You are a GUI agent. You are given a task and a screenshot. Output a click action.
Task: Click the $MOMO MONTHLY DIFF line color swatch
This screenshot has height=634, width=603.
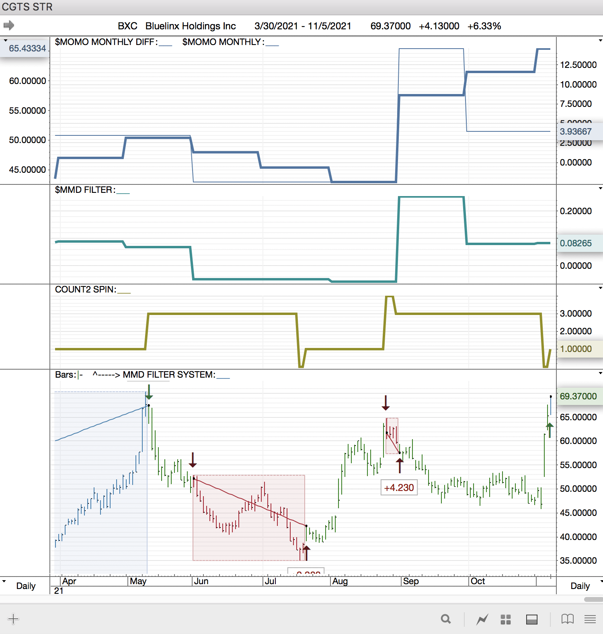165,45
